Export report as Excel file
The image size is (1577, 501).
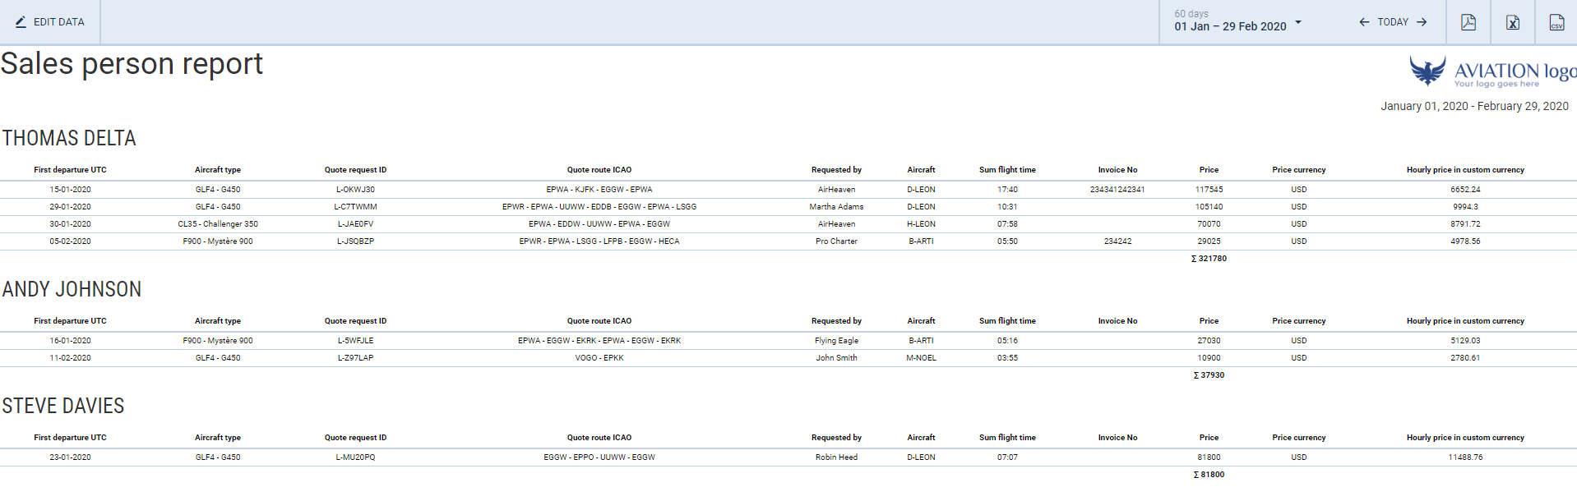pos(1513,22)
